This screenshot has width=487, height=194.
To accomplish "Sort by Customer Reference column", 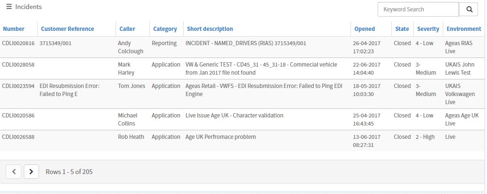I will tap(68, 29).
